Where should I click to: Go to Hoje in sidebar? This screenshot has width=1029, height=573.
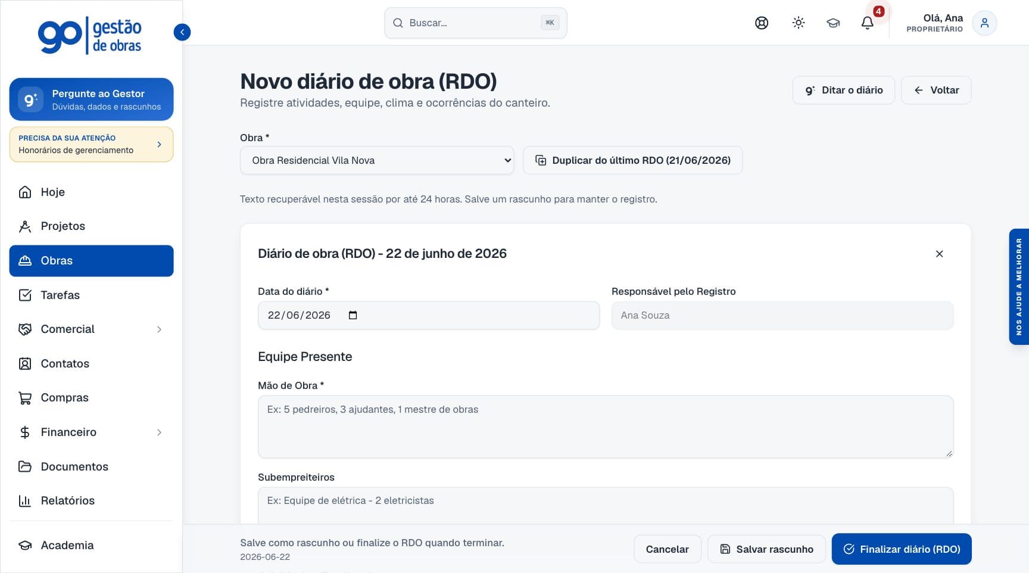(x=91, y=192)
